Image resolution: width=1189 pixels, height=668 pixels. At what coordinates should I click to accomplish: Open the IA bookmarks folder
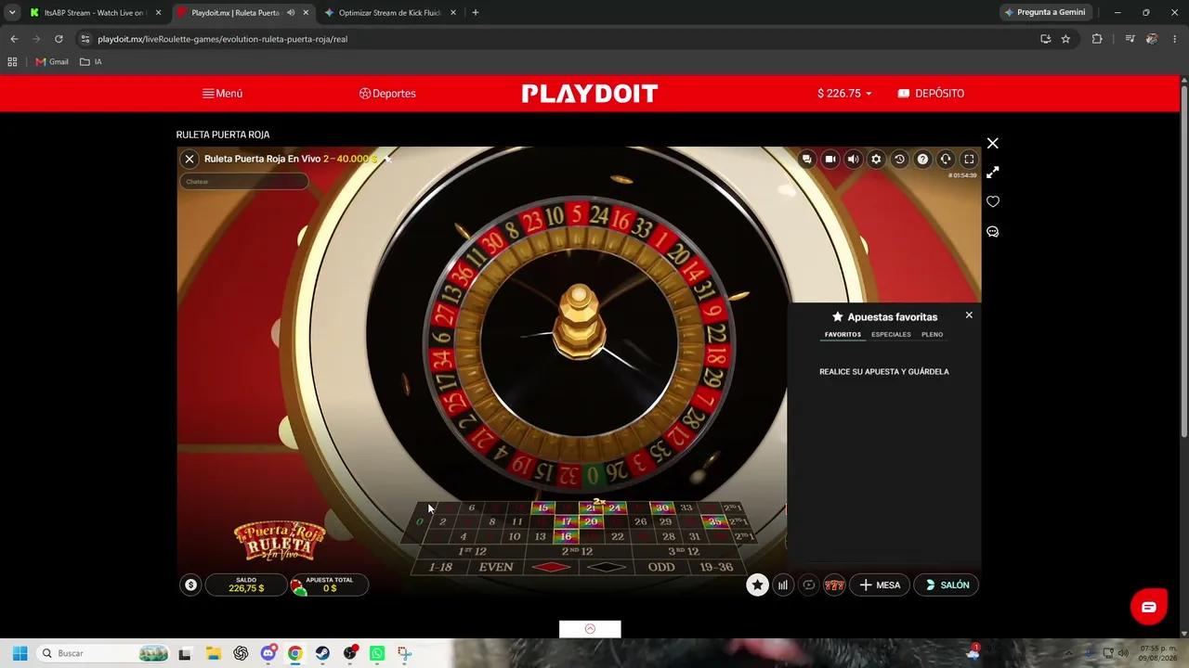(x=91, y=62)
